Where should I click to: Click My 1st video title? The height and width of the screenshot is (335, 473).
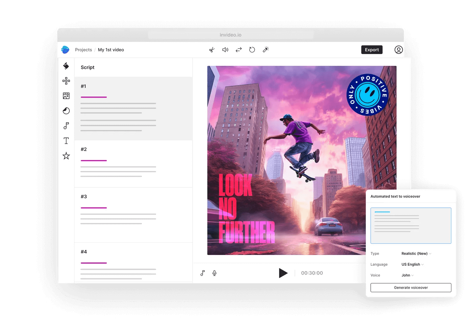pyautogui.click(x=111, y=50)
